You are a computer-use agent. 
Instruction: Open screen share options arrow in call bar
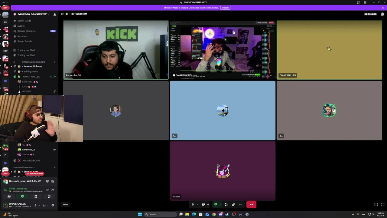220,205
